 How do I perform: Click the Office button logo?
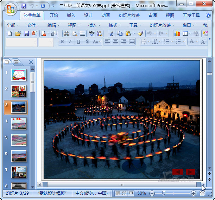(11, 10)
